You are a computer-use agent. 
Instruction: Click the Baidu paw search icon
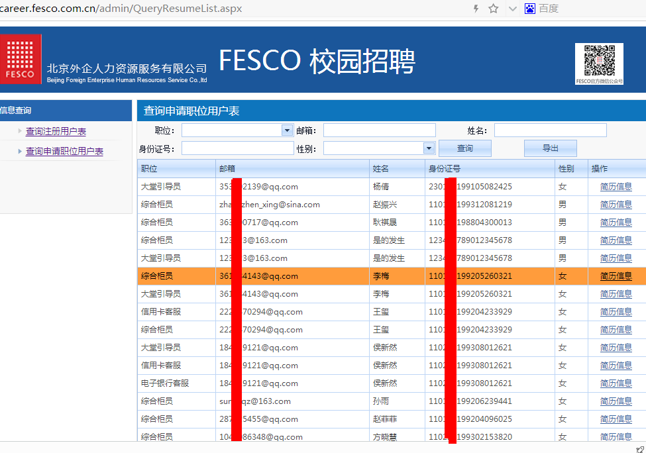coord(530,9)
